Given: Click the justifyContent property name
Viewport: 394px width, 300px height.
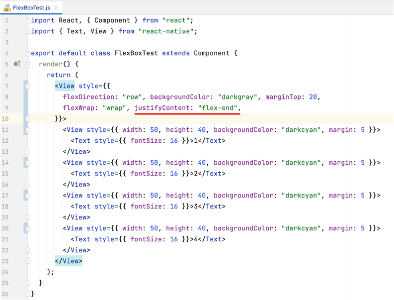Looking at the screenshot, I should (x=162, y=108).
